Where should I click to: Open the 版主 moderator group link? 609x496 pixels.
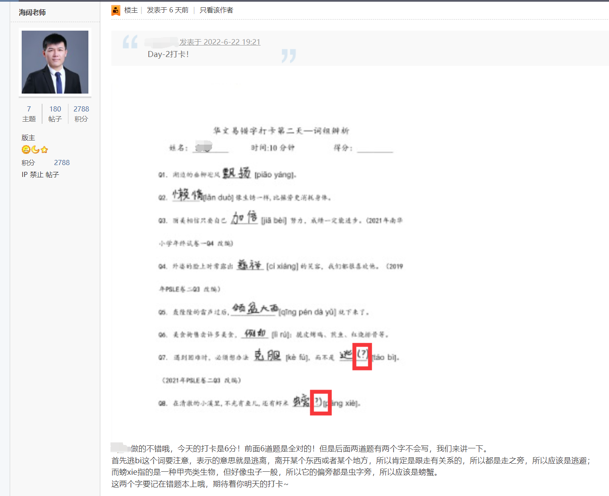[x=28, y=137]
